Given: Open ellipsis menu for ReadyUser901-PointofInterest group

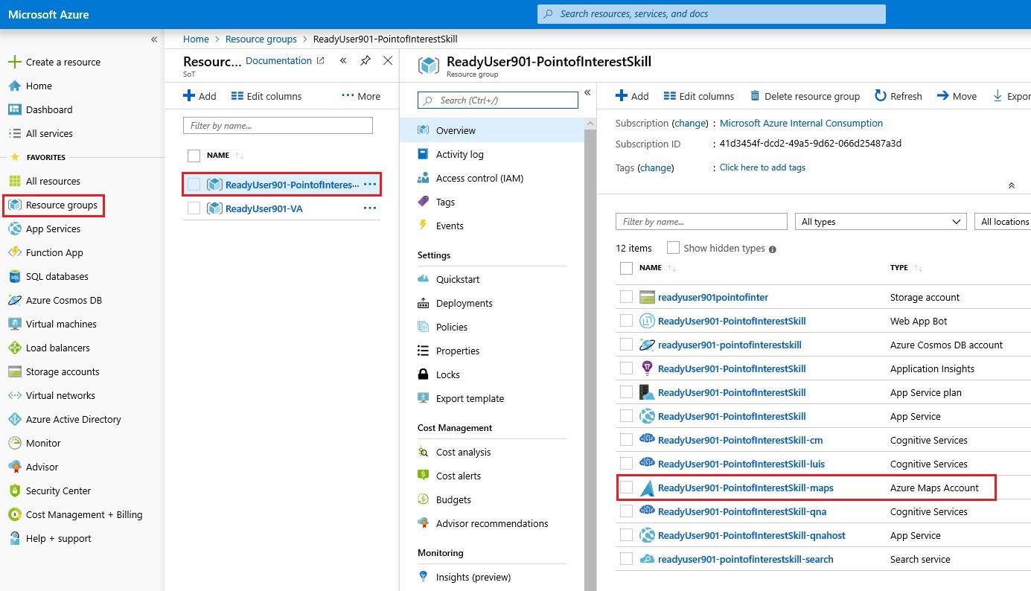Looking at the screenshot, I should click(370, 185).
